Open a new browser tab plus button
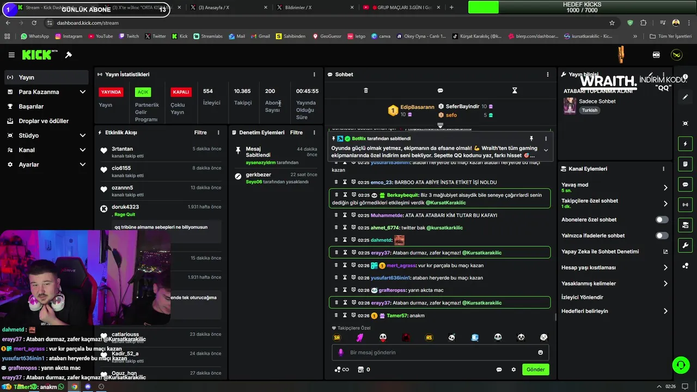This screenshot has width=697, height=392. tap(451, 8)
